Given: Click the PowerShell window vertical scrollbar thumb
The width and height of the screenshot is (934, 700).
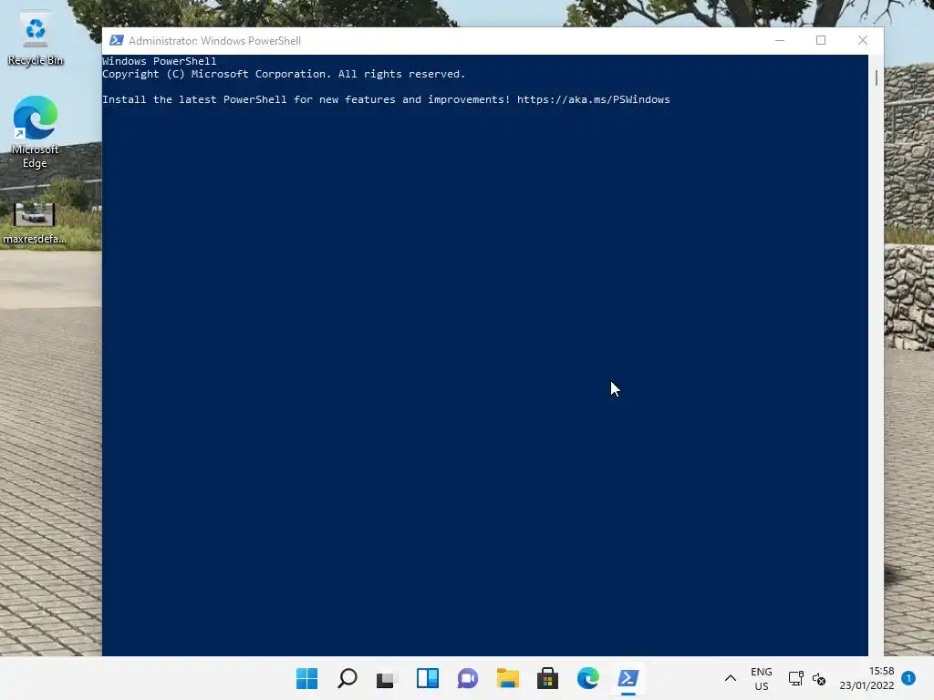Looking at the screenshot, I should point(877,77).
